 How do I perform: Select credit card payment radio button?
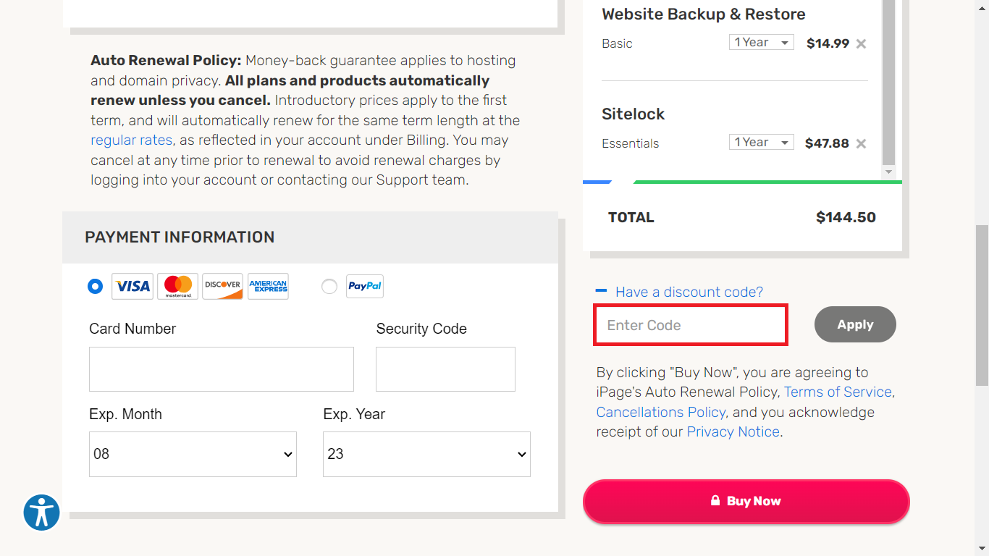pos(96,287)
